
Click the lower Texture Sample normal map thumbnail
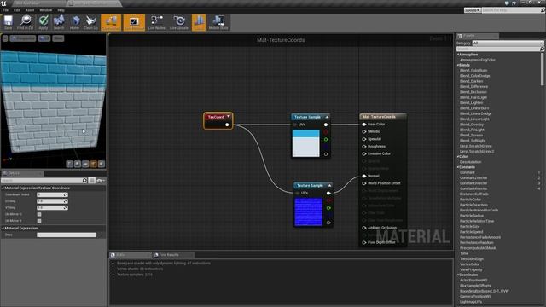click(x=309, y=212)
